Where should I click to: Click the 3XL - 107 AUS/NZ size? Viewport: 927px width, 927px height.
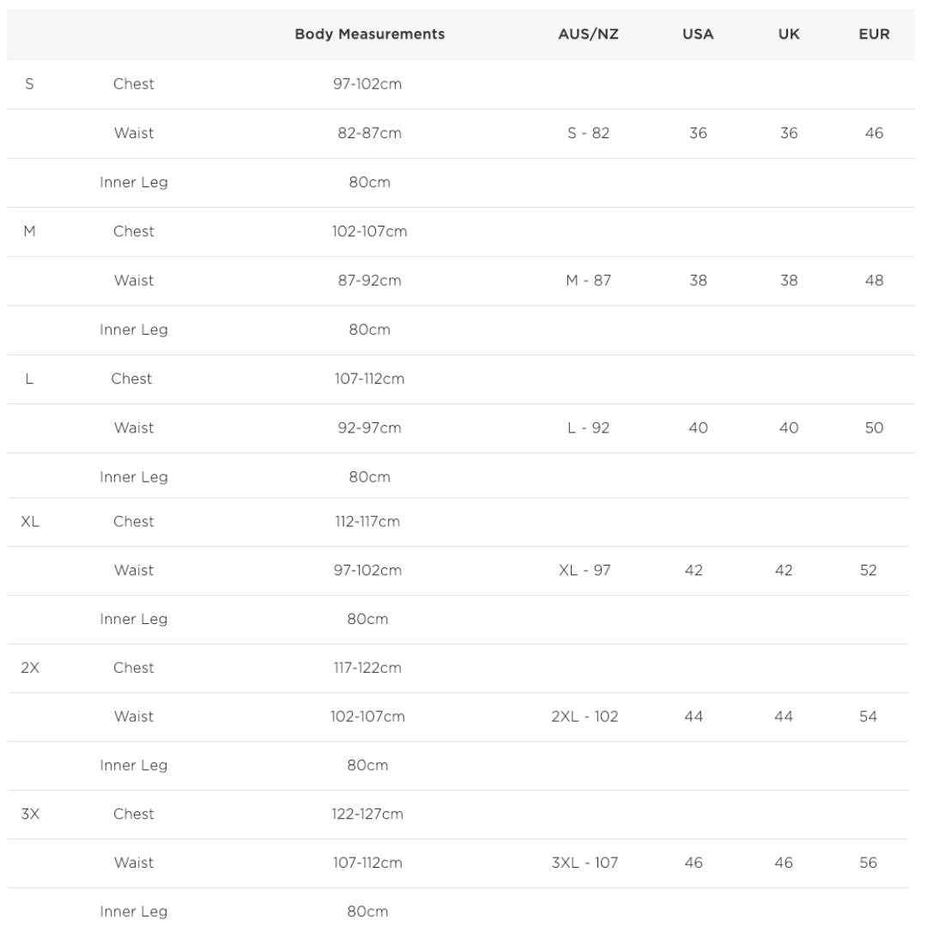585,863
